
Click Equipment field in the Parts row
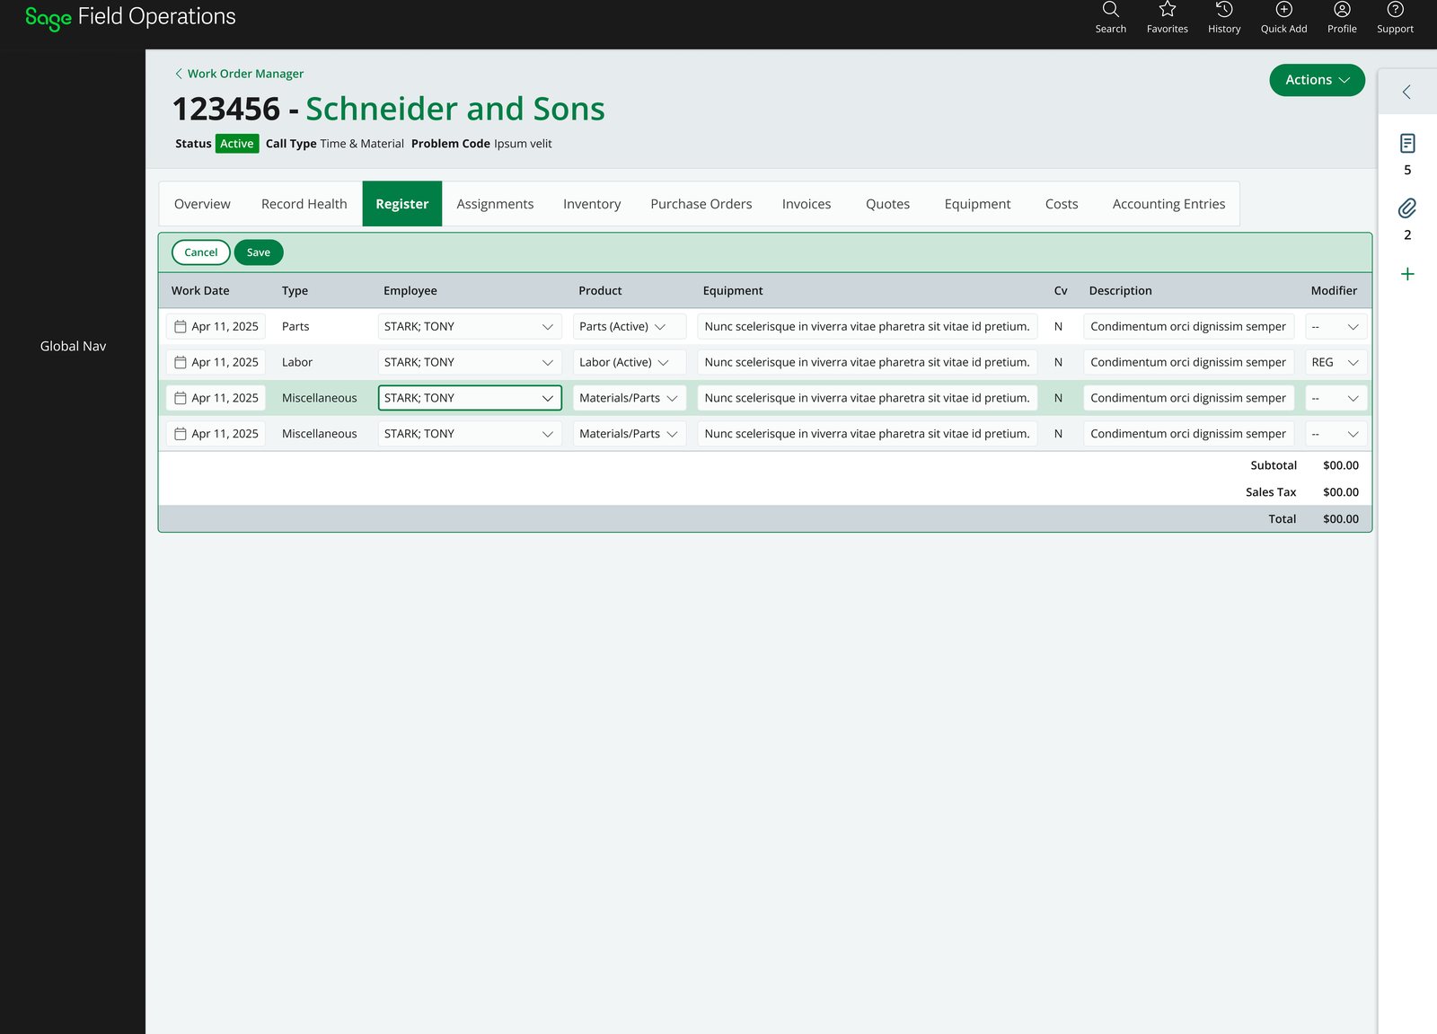click(x=868, y=326)
